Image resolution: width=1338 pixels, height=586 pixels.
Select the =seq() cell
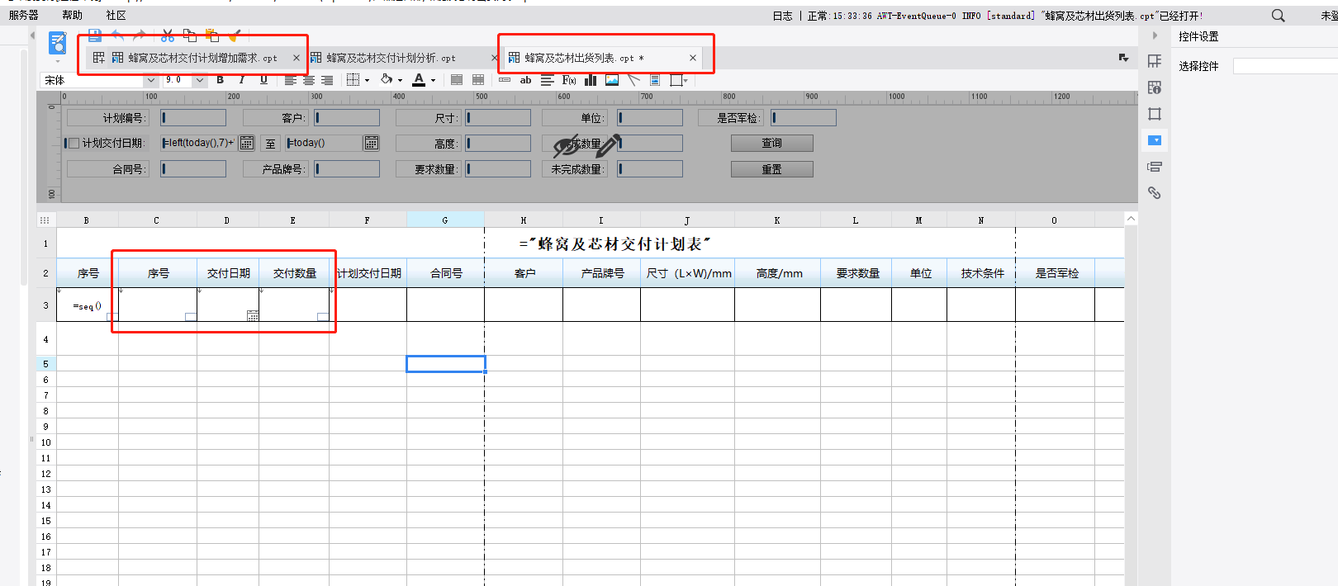(88, 305)
